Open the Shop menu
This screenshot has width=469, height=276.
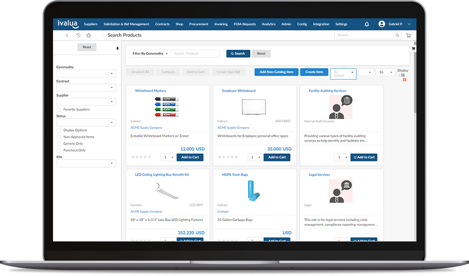click(x=179, y=24)
